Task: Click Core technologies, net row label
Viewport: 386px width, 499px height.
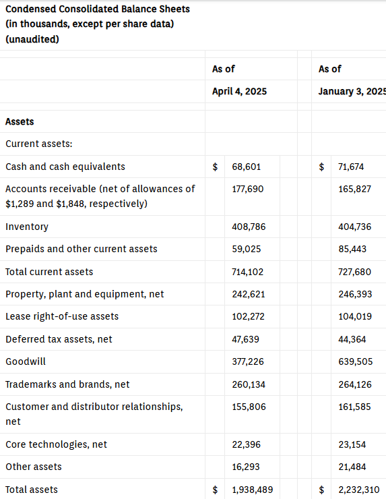Action: point(57,444)
